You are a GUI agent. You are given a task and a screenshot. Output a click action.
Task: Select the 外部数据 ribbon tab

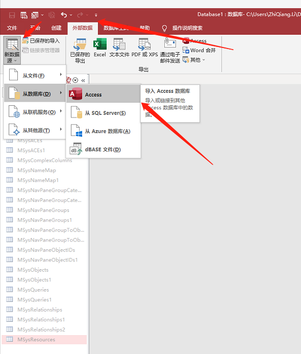(83, 28)
